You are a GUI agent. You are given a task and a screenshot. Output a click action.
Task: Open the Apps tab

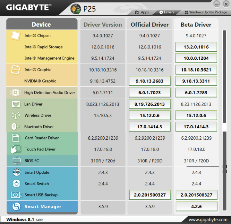point(142,12)
